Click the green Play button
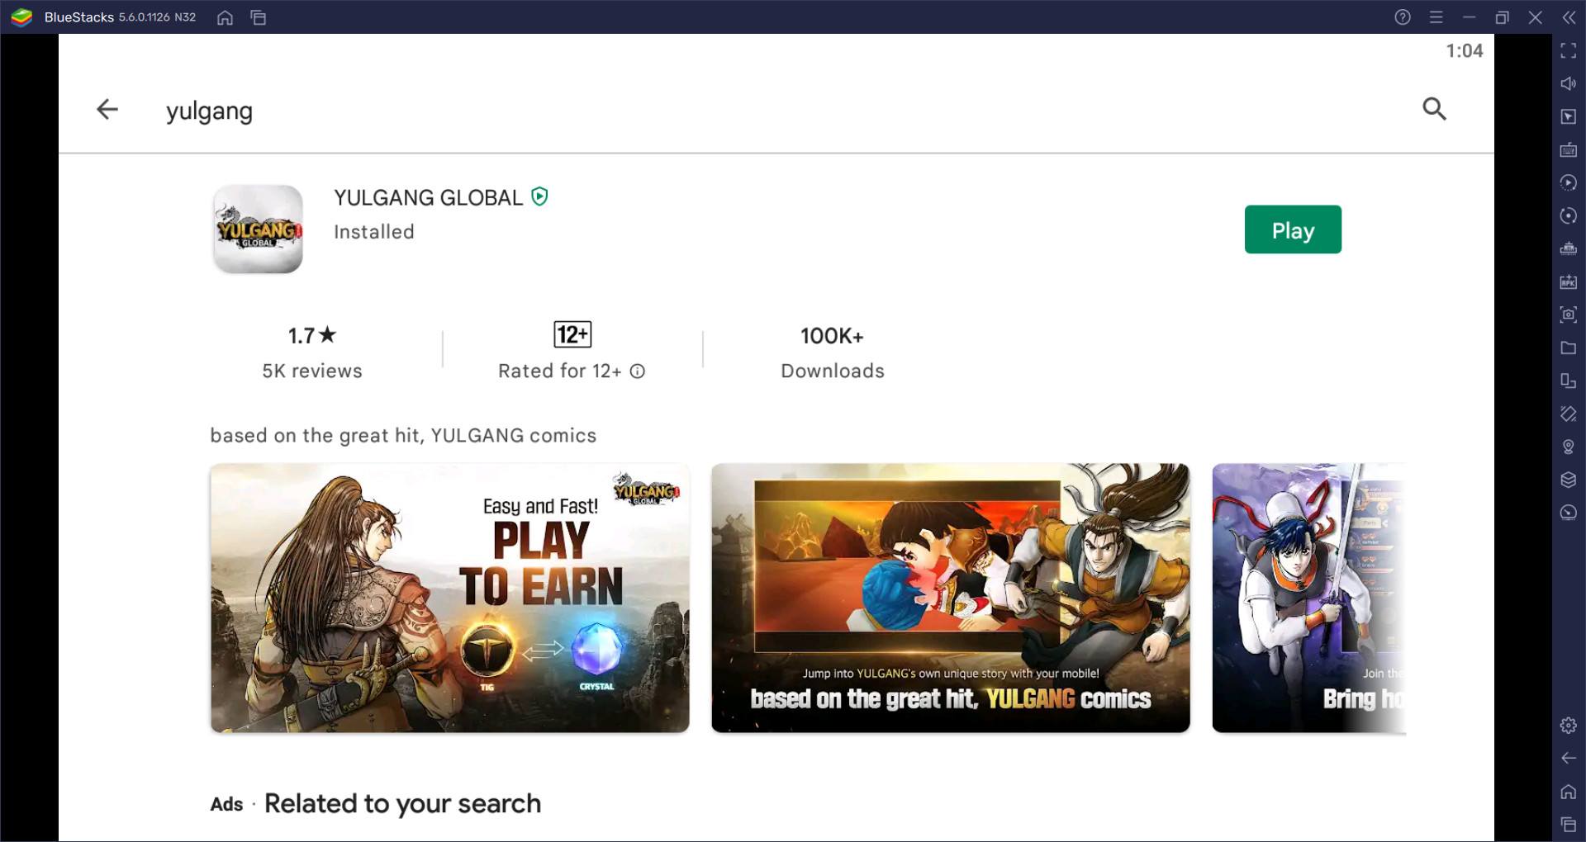 [x=1293, y=229]
